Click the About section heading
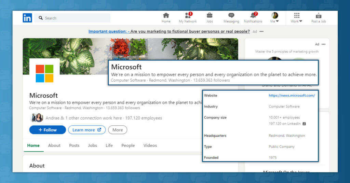 [x=37, y=166]
